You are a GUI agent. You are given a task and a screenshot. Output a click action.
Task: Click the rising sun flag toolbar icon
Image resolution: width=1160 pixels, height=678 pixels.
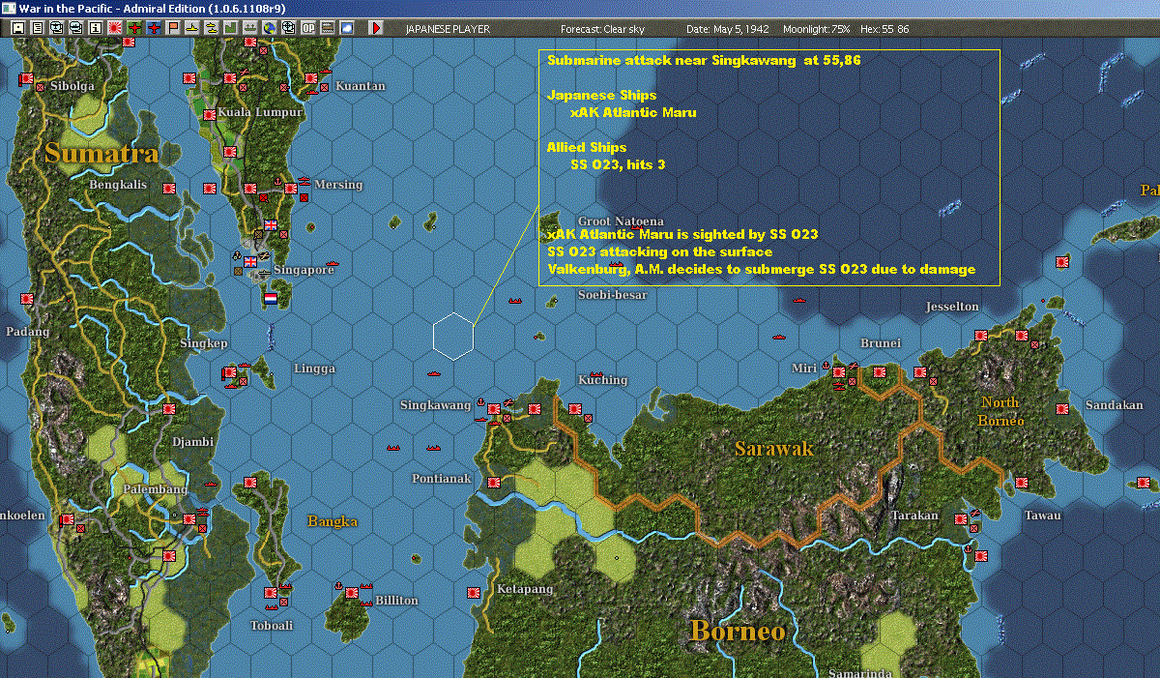coord(114,28)
